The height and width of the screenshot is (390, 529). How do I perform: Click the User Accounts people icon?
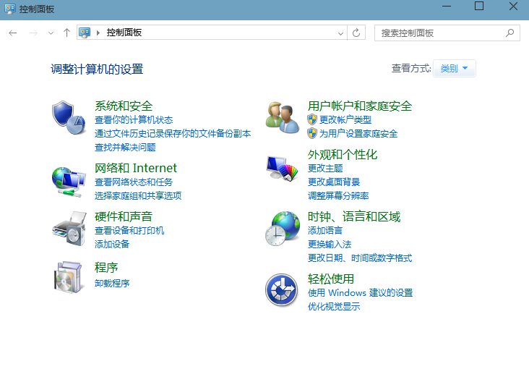point(282,118)
